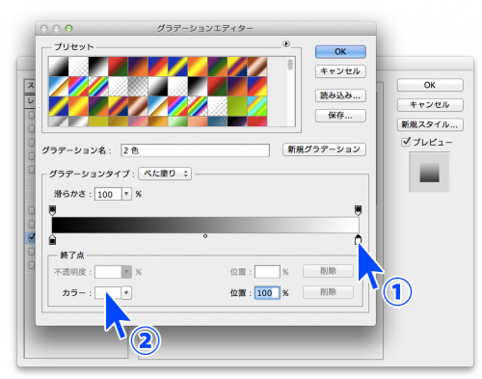This screenshot has height=379, width=482.
Task: Click キャンセル in the gradient editor dialog
Action: [x=340, y=71]
